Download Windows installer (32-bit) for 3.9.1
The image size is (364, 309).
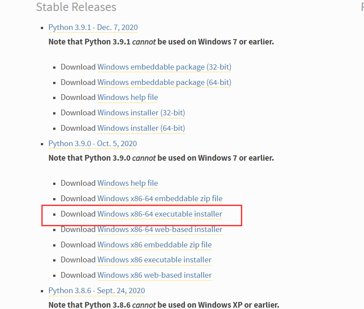(141, 113)
